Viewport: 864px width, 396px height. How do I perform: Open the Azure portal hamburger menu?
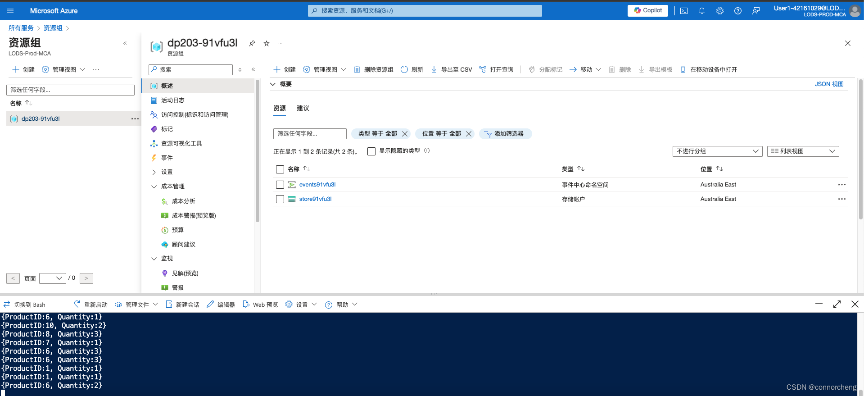tap(10, 11)
